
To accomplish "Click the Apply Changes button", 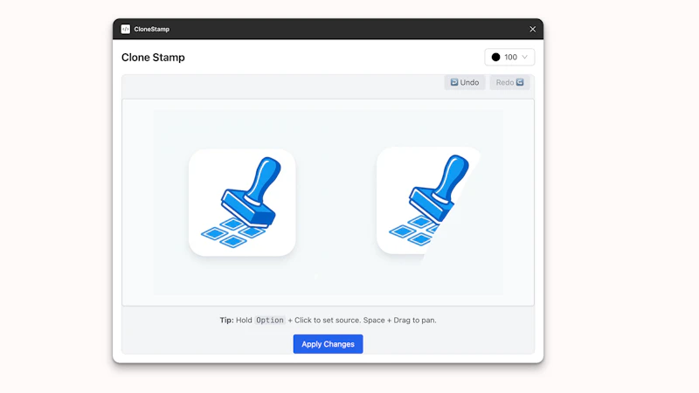I will pos(328,344).
